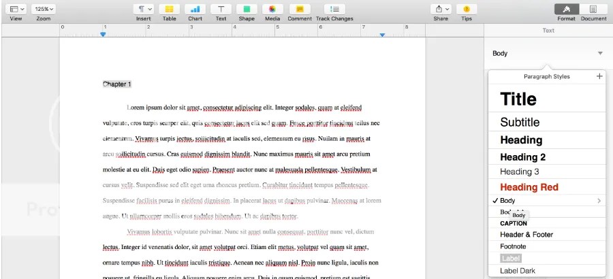Open the Media browser
The image size is (613, 279).
click(272, 9)
